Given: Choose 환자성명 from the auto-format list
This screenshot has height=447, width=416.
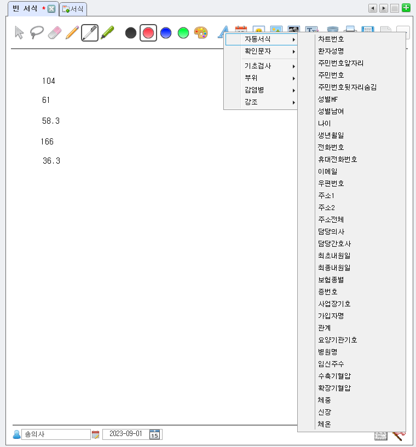Looking at the screenshot, I should coord(331,51).
